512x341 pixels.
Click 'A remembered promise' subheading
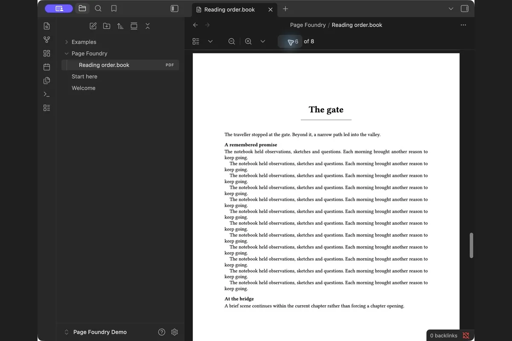tap(251, 145)
